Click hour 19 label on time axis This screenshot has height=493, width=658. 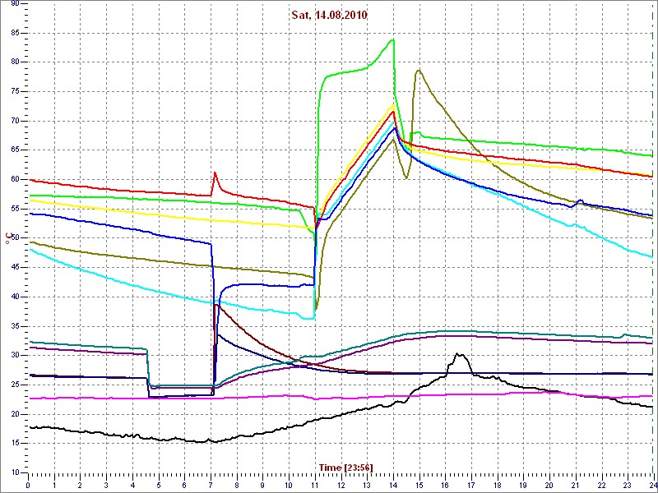523,484
